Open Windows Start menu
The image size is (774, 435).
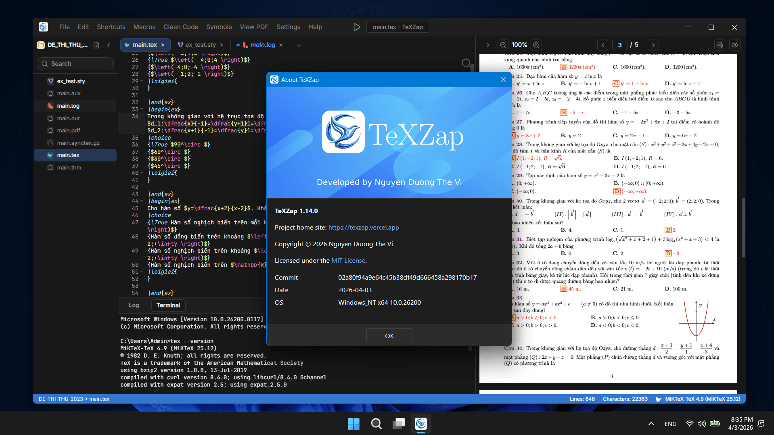click(354, 424)
